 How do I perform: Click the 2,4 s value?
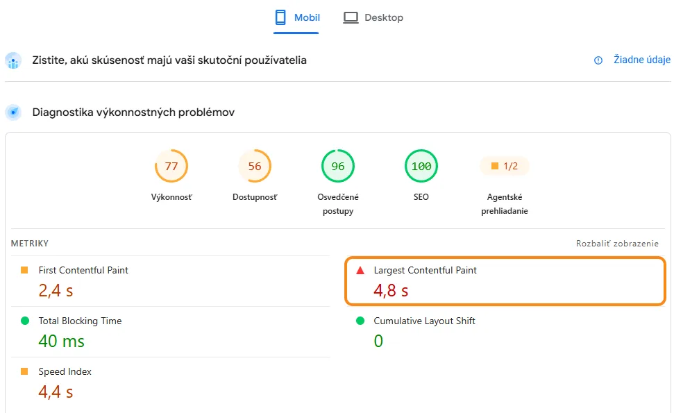tap(56, 291)
